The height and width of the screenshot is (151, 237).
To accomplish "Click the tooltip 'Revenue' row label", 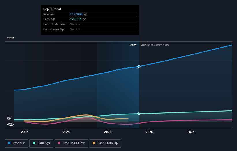I will pos(49,14).
